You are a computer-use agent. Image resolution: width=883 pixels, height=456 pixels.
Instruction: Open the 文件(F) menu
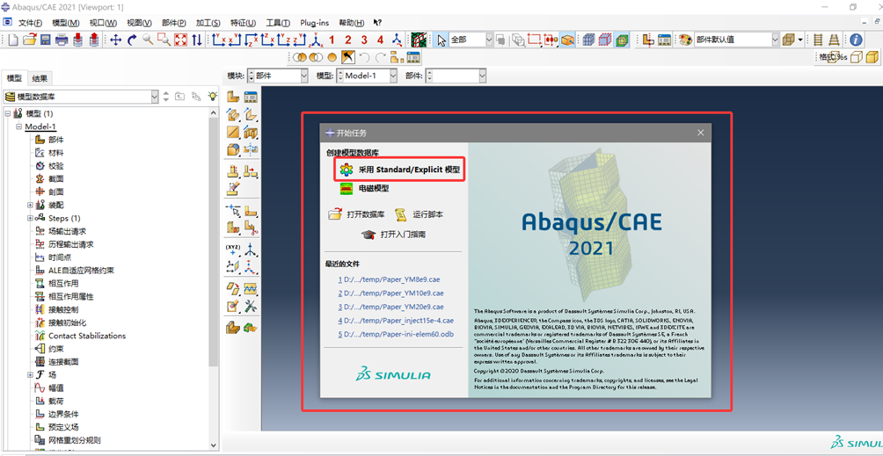[31, 23]
